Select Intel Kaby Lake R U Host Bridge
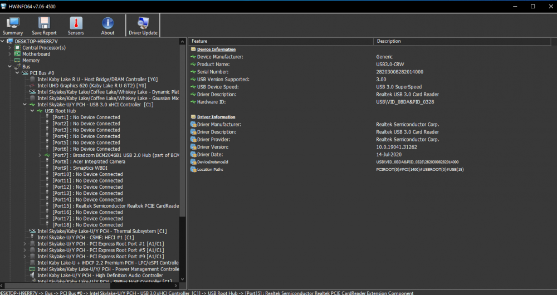The width and height of the screenshot is (557, 295). (97, 79)
